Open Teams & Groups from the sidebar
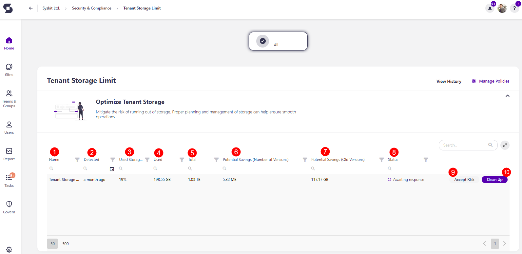Image resolution: width=522 pixels, height=254 pixels. coord(9,94)
